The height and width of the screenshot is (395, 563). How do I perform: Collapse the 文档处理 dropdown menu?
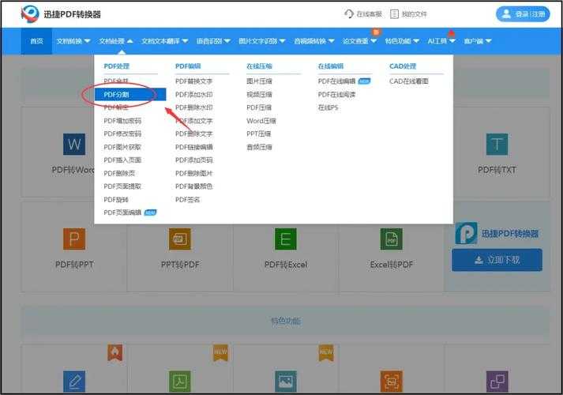pos(115,41)
